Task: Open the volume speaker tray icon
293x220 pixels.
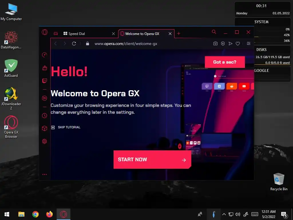Action: 238,214
